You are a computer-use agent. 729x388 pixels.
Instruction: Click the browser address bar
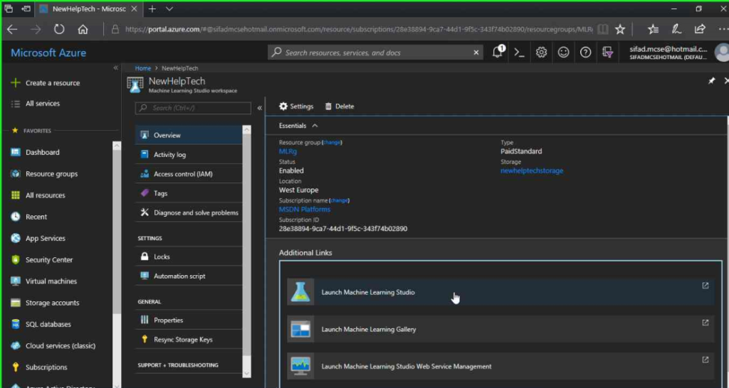pos(359,29)
